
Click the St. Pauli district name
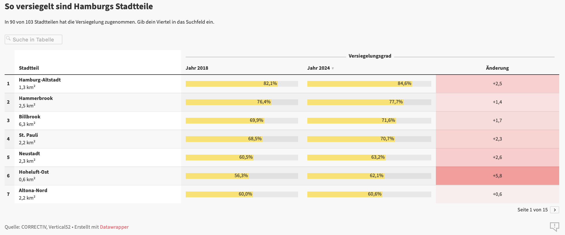pos(28,135)
